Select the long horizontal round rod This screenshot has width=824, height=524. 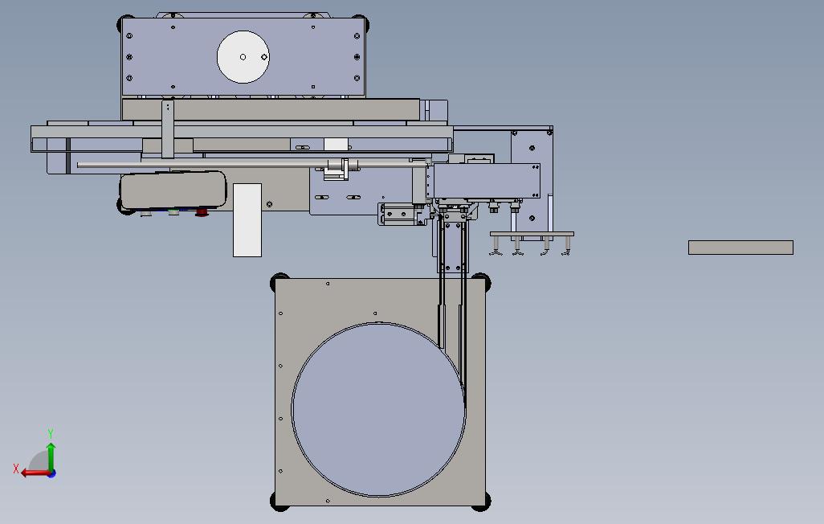pos(252,166)
